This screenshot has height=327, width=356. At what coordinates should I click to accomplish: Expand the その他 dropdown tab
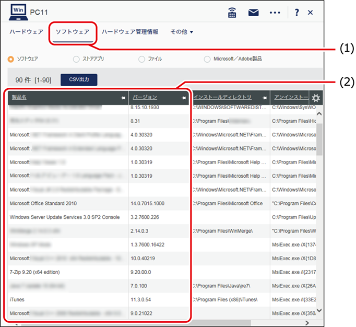[182, 32]
